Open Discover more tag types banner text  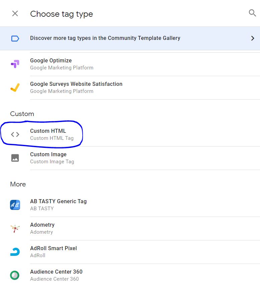coord(105,38)
